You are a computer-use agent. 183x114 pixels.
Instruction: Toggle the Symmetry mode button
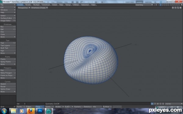(49, 107)
